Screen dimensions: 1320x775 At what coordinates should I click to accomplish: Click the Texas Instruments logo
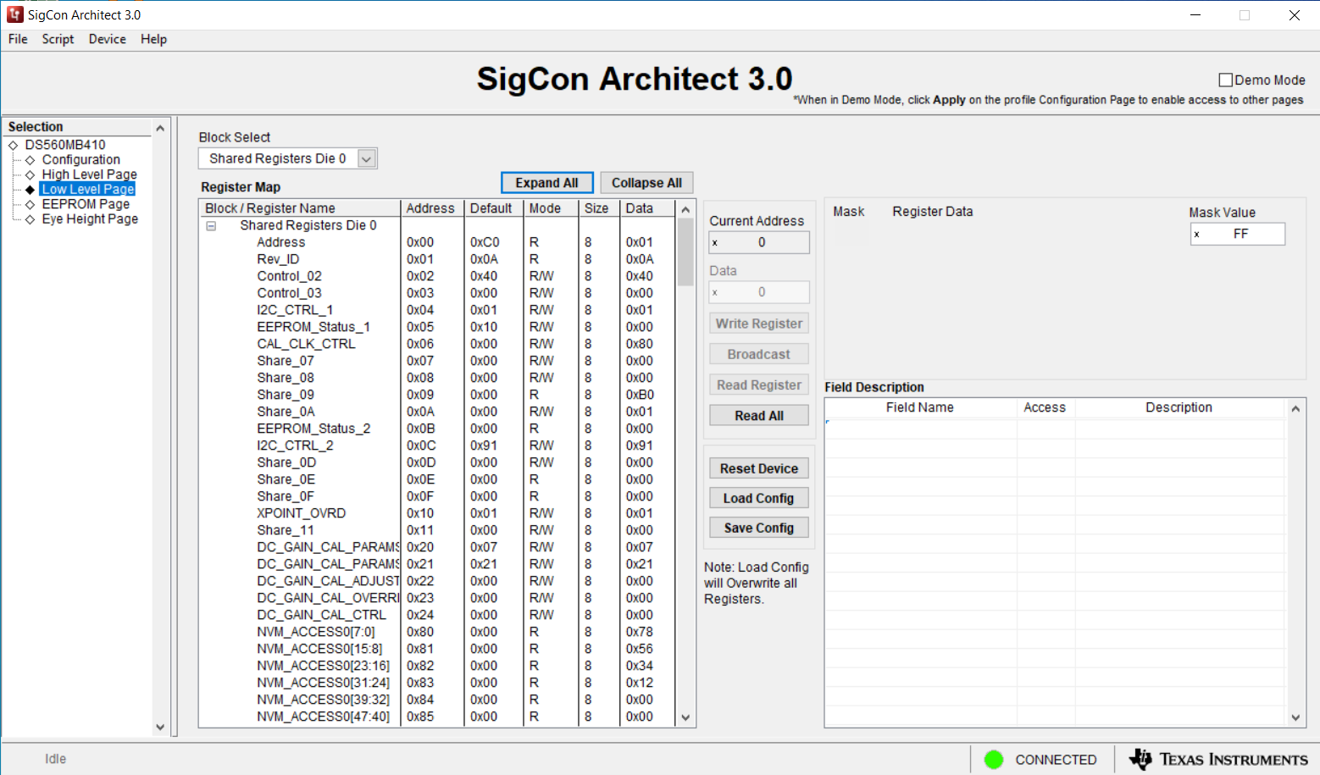[x=1218, y=760]
